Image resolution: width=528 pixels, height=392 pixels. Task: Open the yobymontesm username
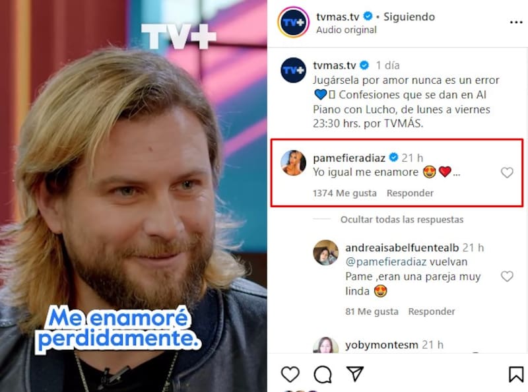click(381, 345)
